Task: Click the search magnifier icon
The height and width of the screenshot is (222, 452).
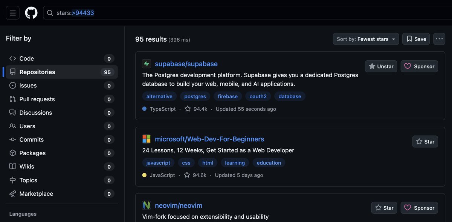Action: point(50,13)
